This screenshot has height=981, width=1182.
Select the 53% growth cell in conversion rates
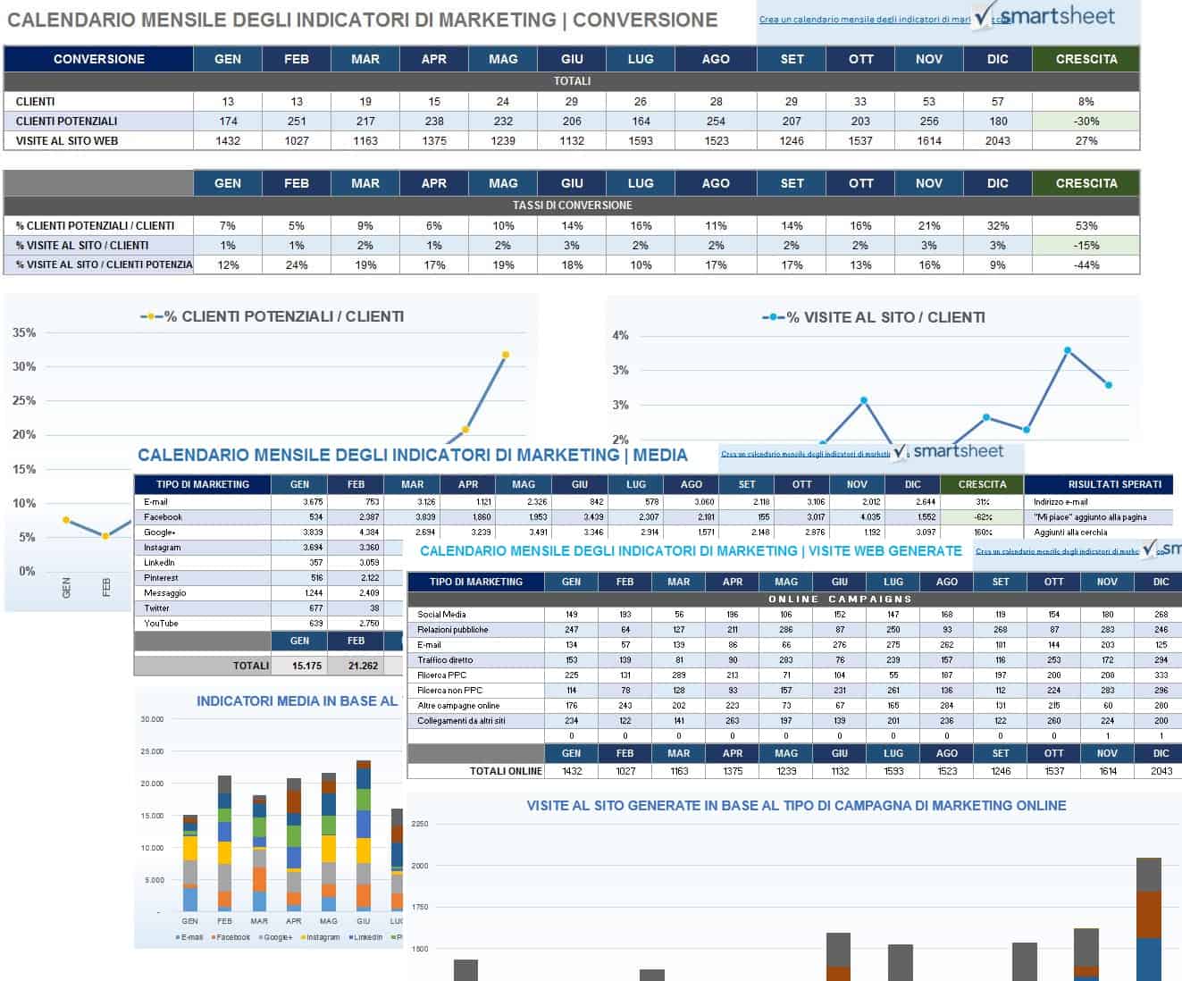click(1086, 225)
